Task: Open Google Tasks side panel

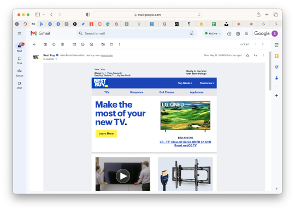Action: [276, 67]
